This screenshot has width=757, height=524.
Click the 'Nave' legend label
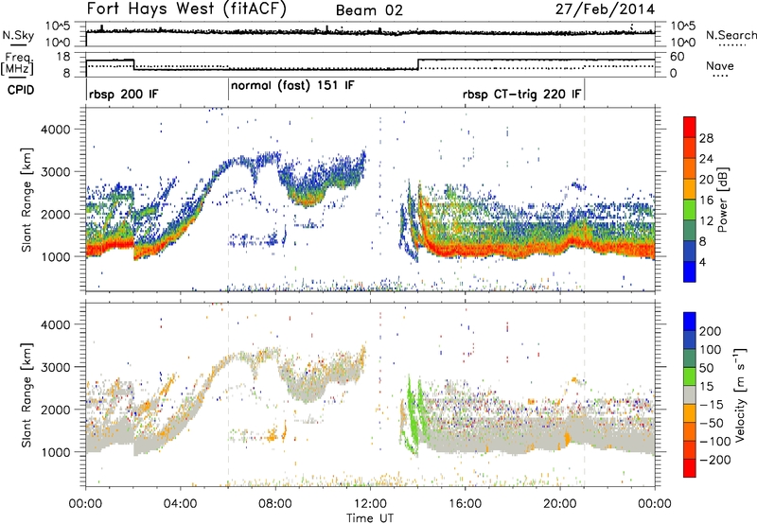click(719, 65)
